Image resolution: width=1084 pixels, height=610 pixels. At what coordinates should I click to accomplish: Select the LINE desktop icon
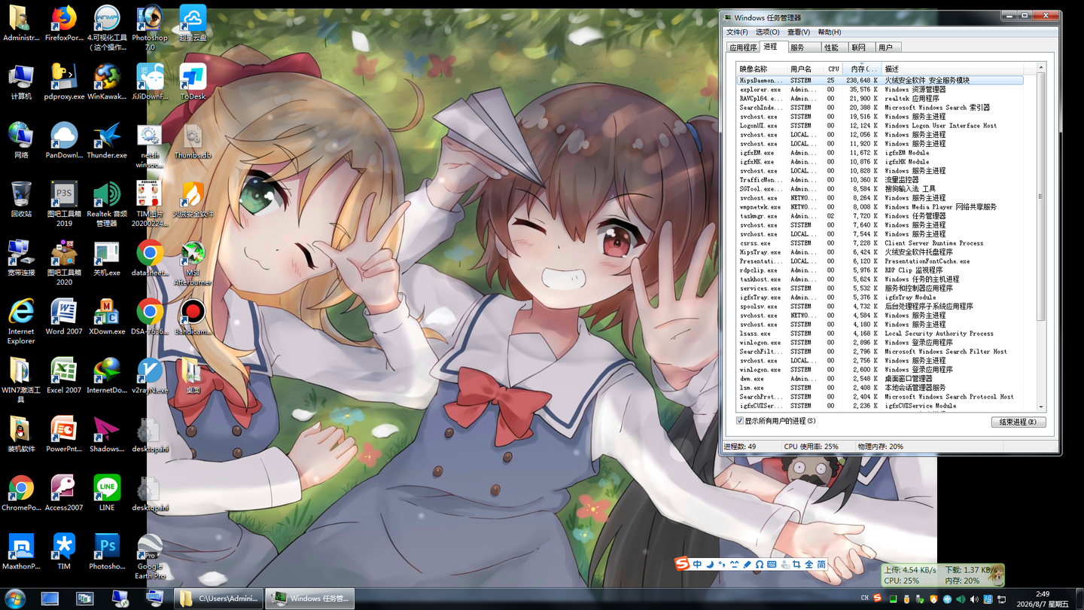click(107, 494)
